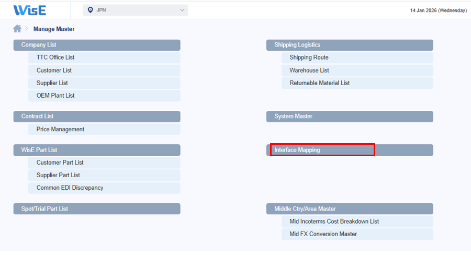471x255 pixels.
Task: Click the Interface Mapping header
Action: tap(350, 150)
